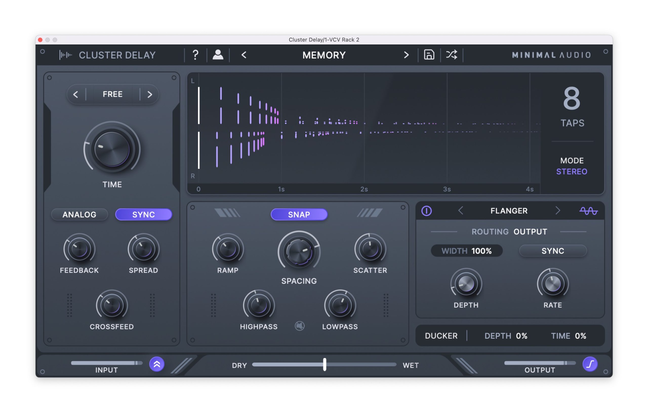Click the STEREO mode label
Screen dimensions: 648x413
(x=572, y=172)
